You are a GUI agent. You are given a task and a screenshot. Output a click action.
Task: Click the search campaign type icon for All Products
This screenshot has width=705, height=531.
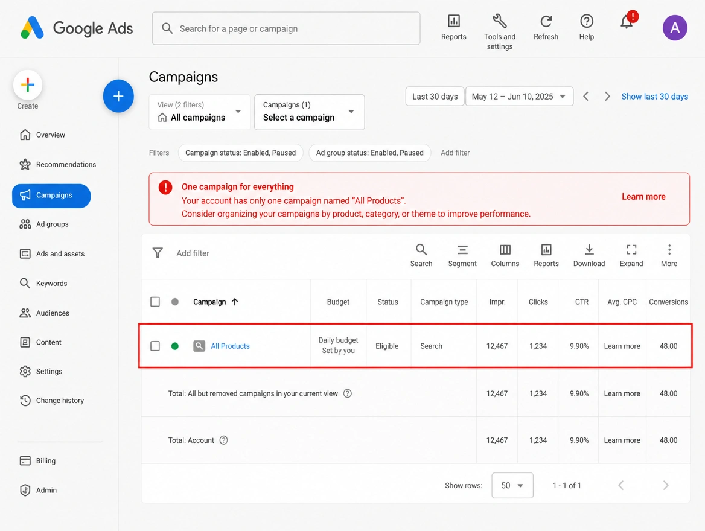click(199, 346)
